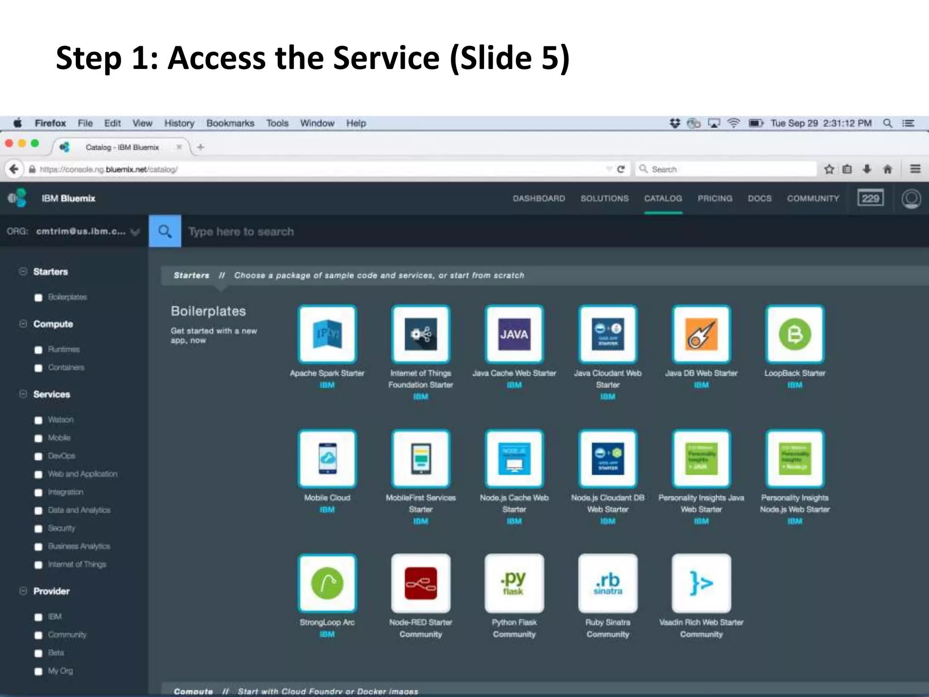The height and width of the screenshot is (697, 929).
Task: Select MobileFirst Services Starter tile
Action: coord(420,459)
